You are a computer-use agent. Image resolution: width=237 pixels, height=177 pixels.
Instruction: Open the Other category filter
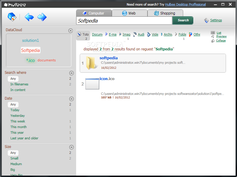click(197, 34)
